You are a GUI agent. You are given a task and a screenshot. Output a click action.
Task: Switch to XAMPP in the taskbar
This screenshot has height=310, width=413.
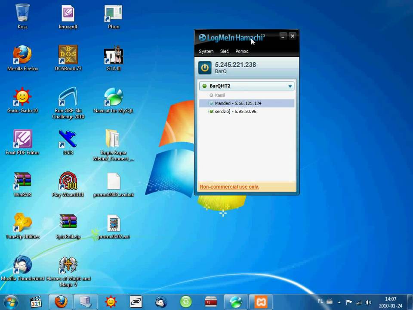pos(261,302)
